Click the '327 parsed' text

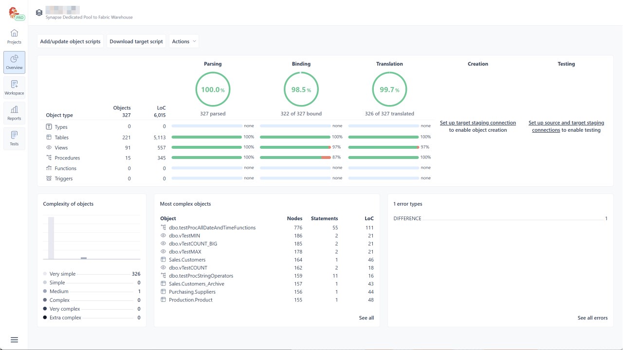click(213, 114)
